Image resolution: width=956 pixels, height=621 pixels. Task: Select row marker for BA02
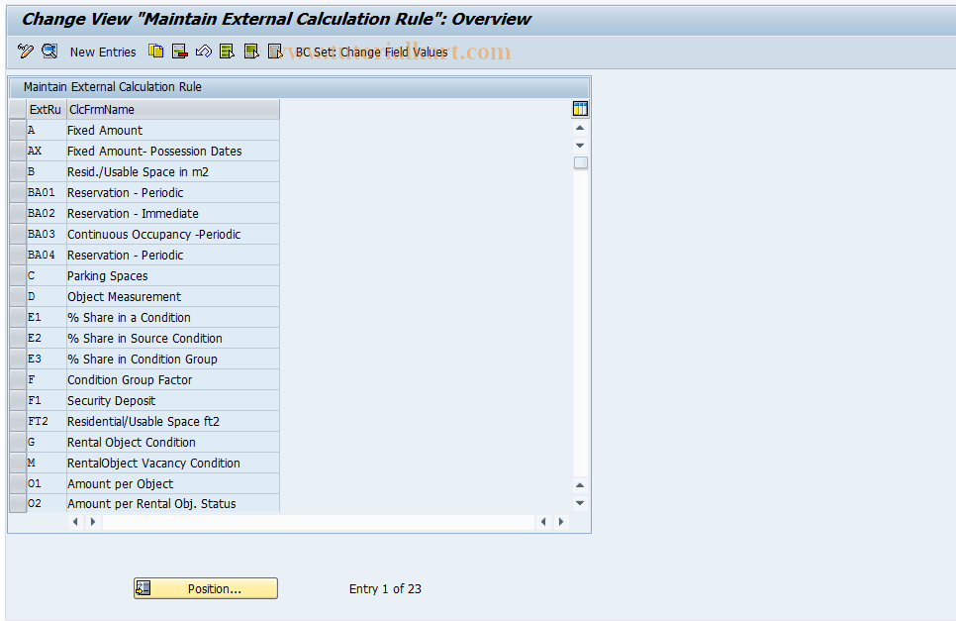[x=18, y=213]
